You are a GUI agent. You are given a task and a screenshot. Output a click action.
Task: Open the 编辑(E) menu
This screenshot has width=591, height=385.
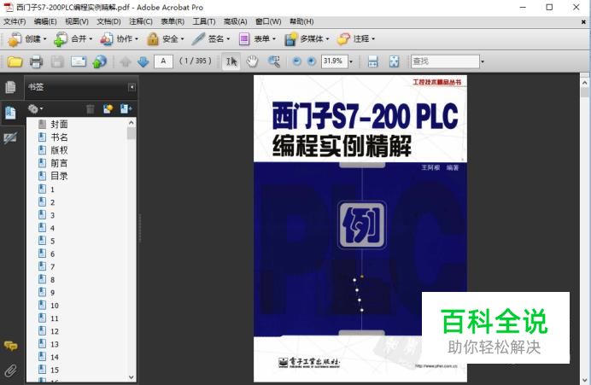coord(45,21)
